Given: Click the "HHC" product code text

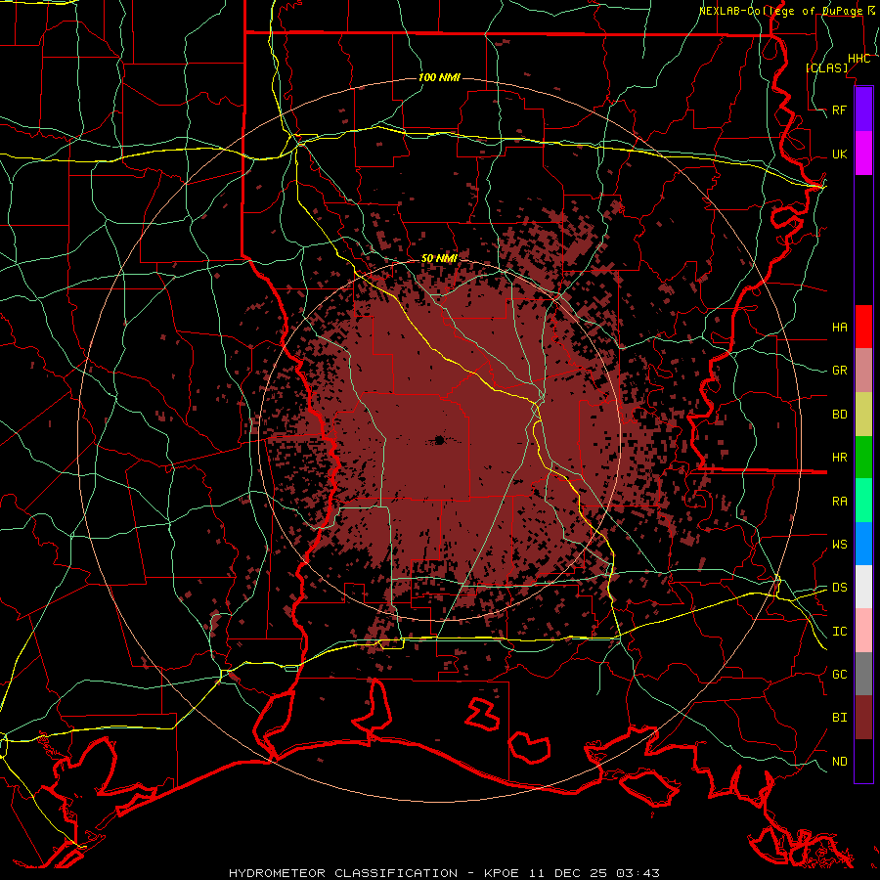Looking at the screenshot, I should click(x=859, y=59).
